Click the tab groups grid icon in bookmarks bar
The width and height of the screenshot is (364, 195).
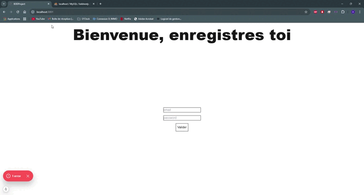coord(25,19)
